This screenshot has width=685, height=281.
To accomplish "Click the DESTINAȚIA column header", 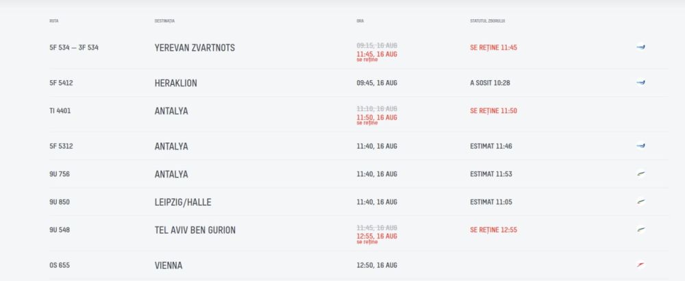I will pyautogui.click(x=165, y=21).
